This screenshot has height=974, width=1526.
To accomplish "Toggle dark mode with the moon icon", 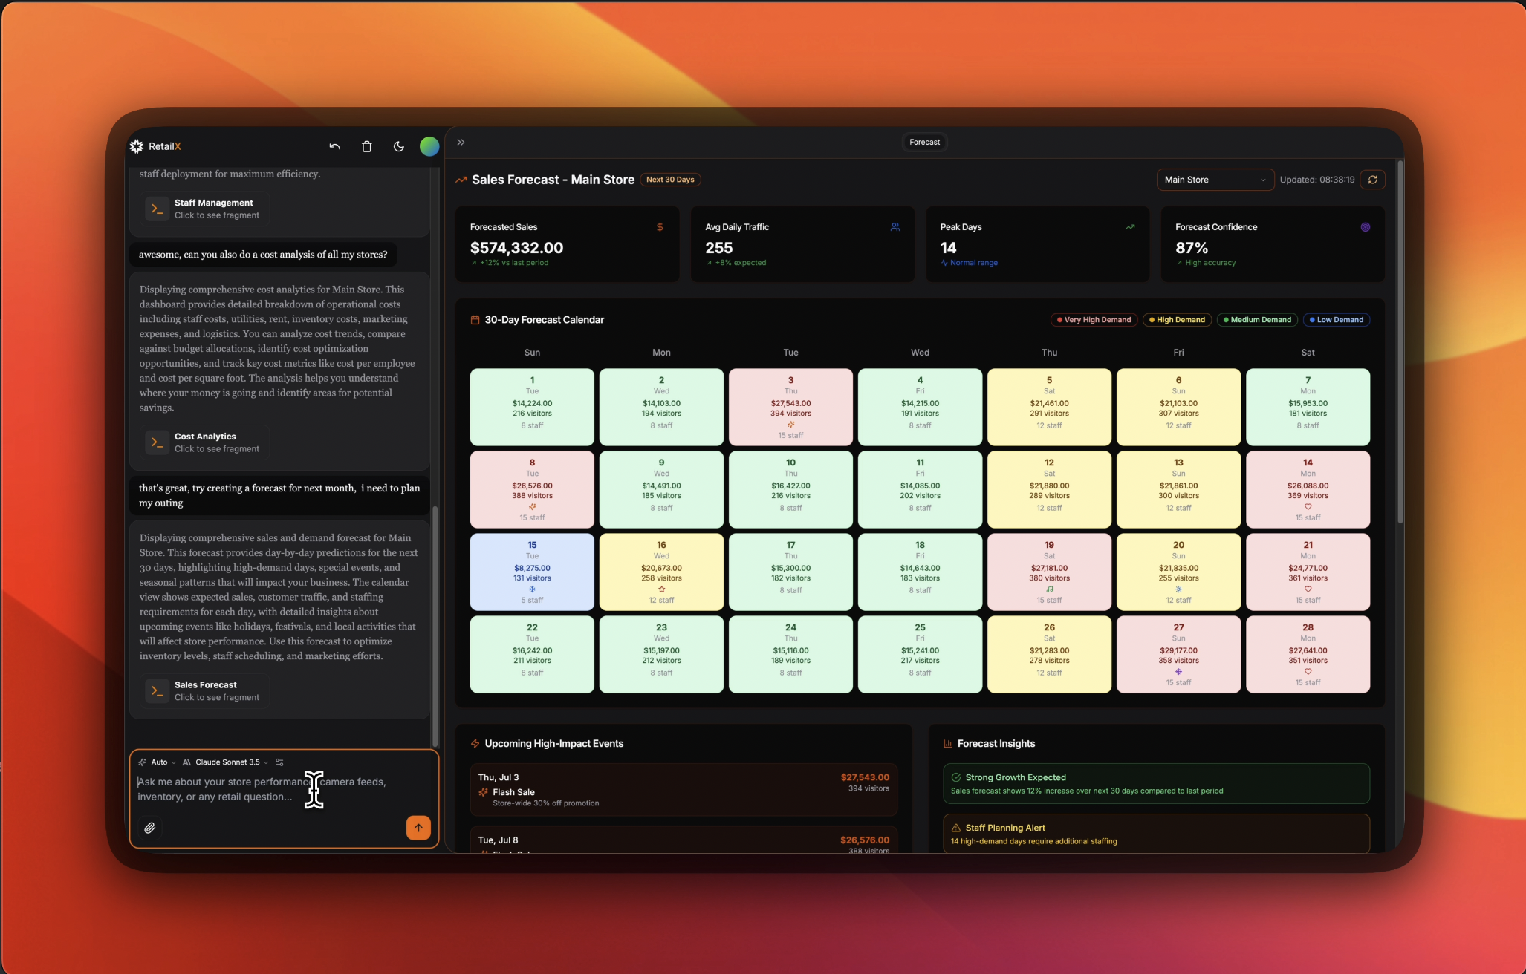I will 398,147.
